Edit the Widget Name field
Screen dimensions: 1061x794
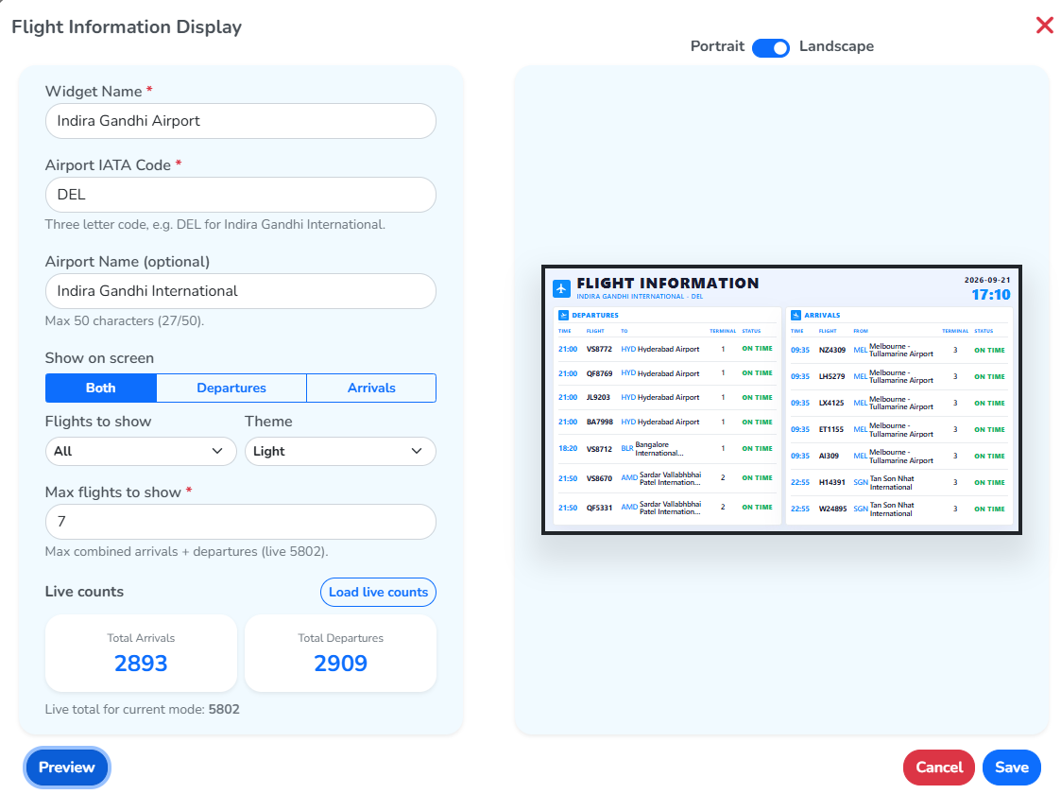coord(241,121)
